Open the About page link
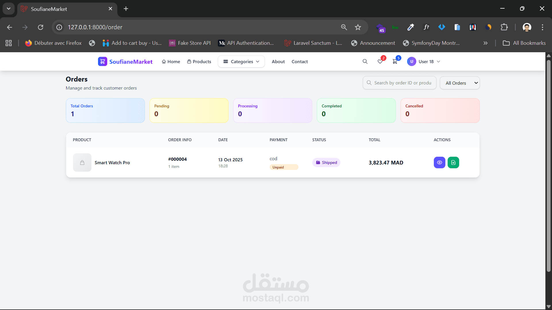The width and height of the screenshot is (552, 310). [278, 61]
